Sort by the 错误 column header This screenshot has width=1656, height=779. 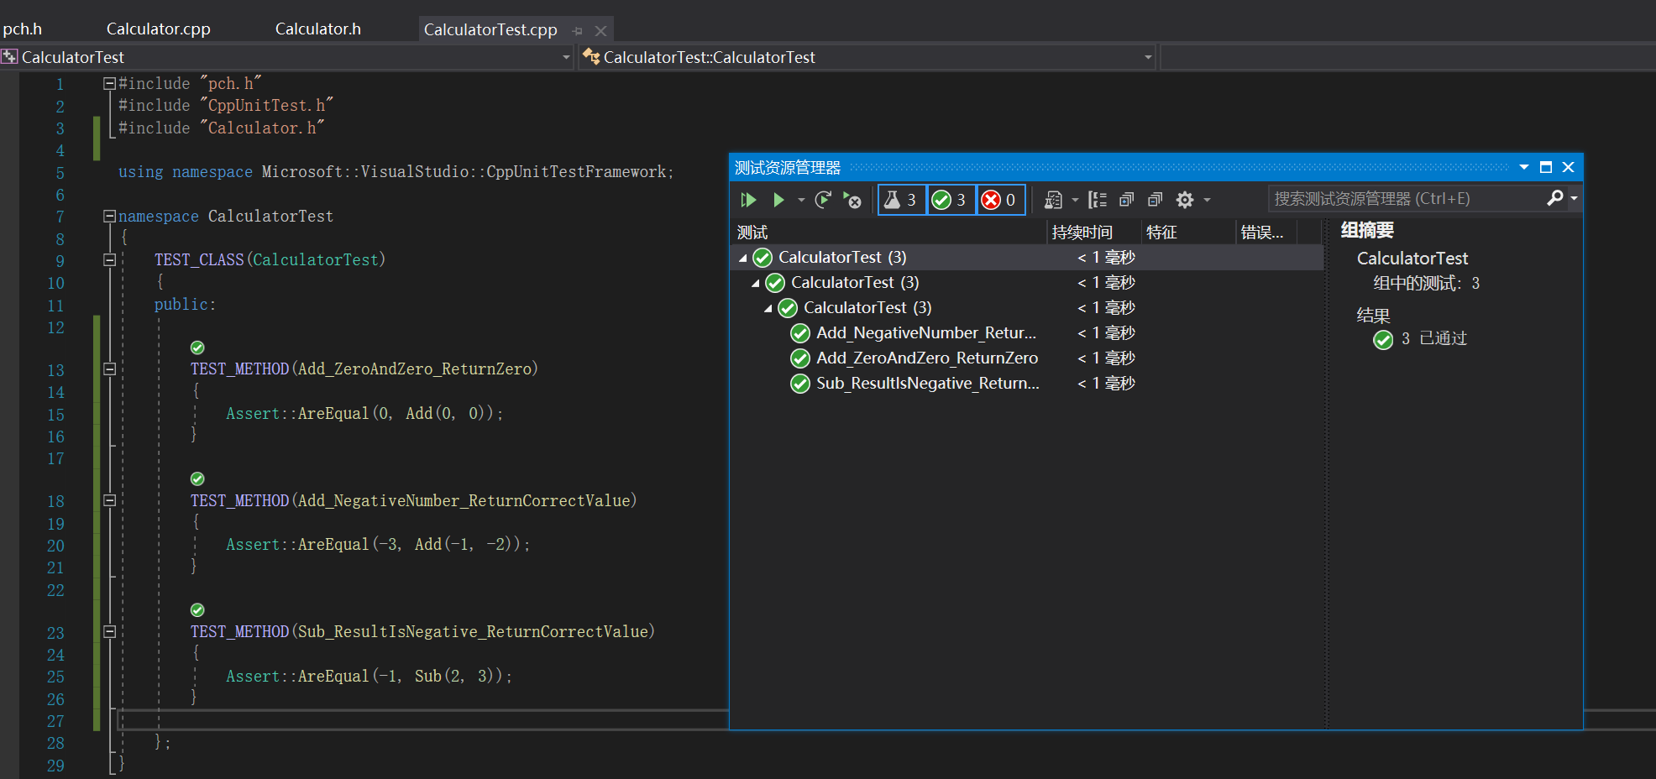(1266, 233)
